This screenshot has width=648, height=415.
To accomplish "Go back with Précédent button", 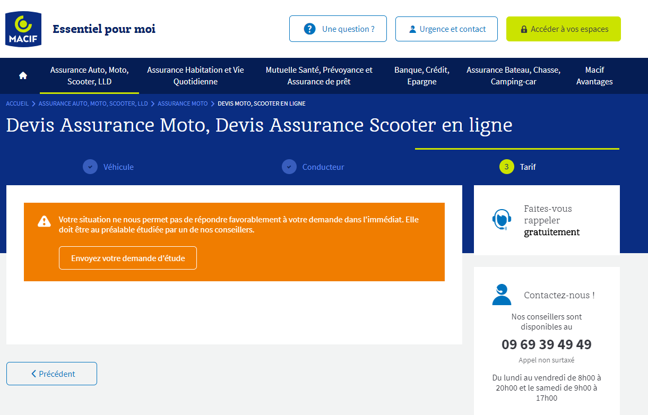I will click(x=51, y=374).
